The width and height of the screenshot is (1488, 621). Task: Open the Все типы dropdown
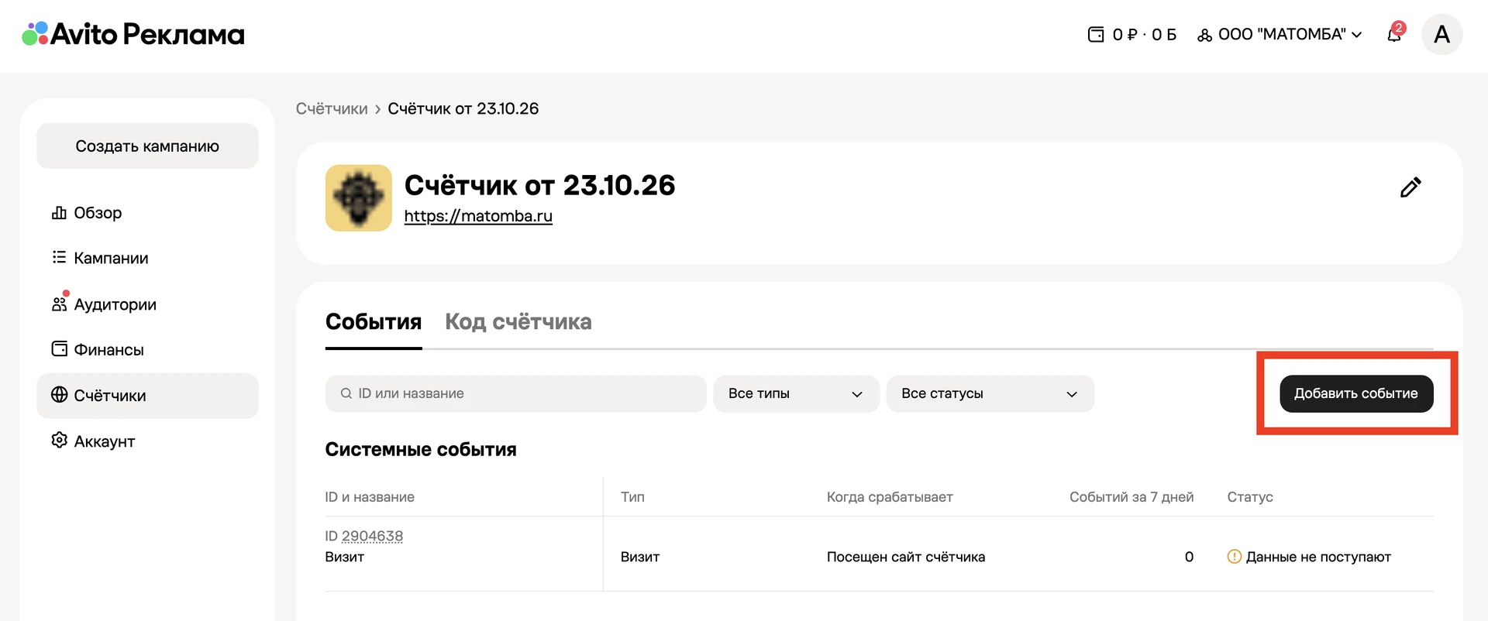[x=796, y=393]
